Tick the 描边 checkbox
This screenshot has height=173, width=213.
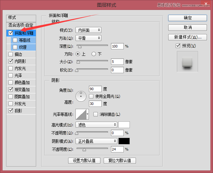click(x=11, y=54)
